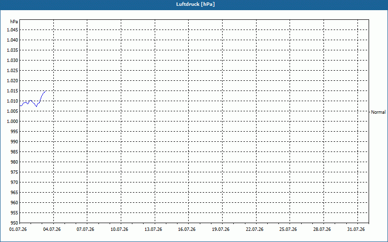
Task: Click the 1.000 axis value
Action: [x=13, y=121]
